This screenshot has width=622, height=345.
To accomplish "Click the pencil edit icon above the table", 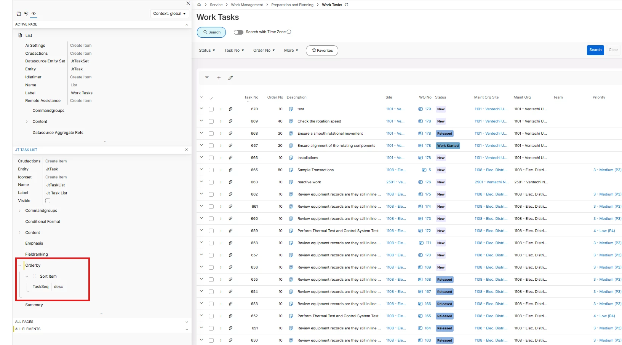I will [x=230, y=78].
